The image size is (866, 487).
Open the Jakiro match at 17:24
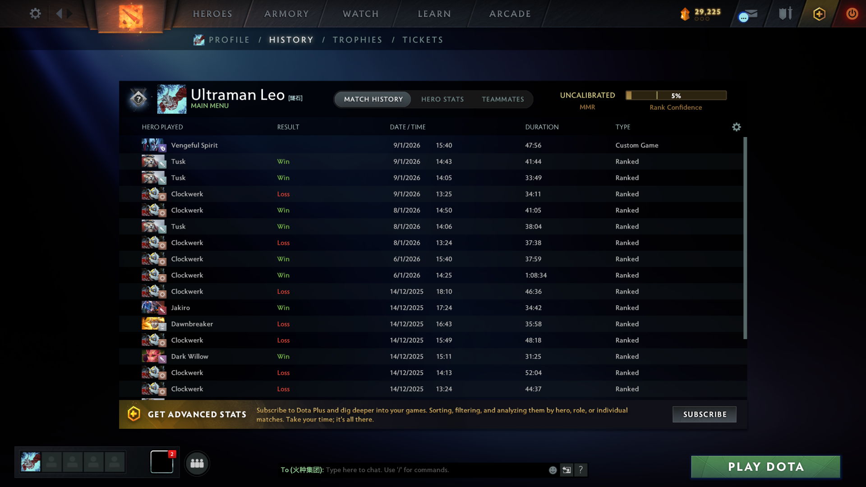click(x=431, y=308)
